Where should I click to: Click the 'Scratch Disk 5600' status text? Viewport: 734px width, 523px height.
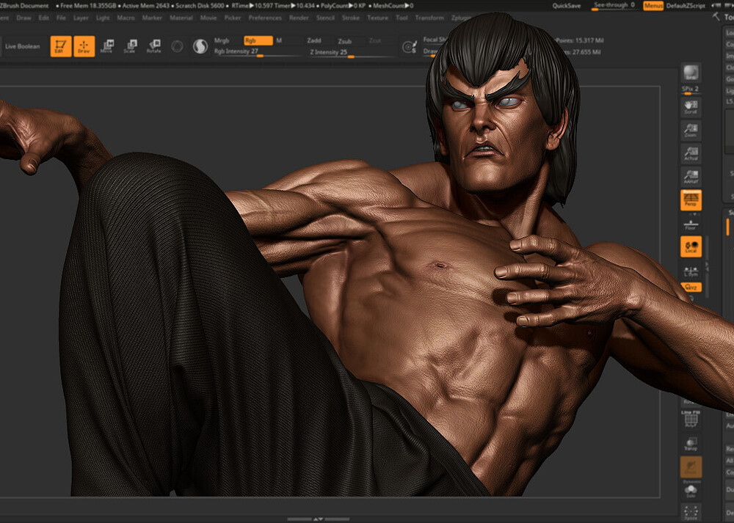198,6
